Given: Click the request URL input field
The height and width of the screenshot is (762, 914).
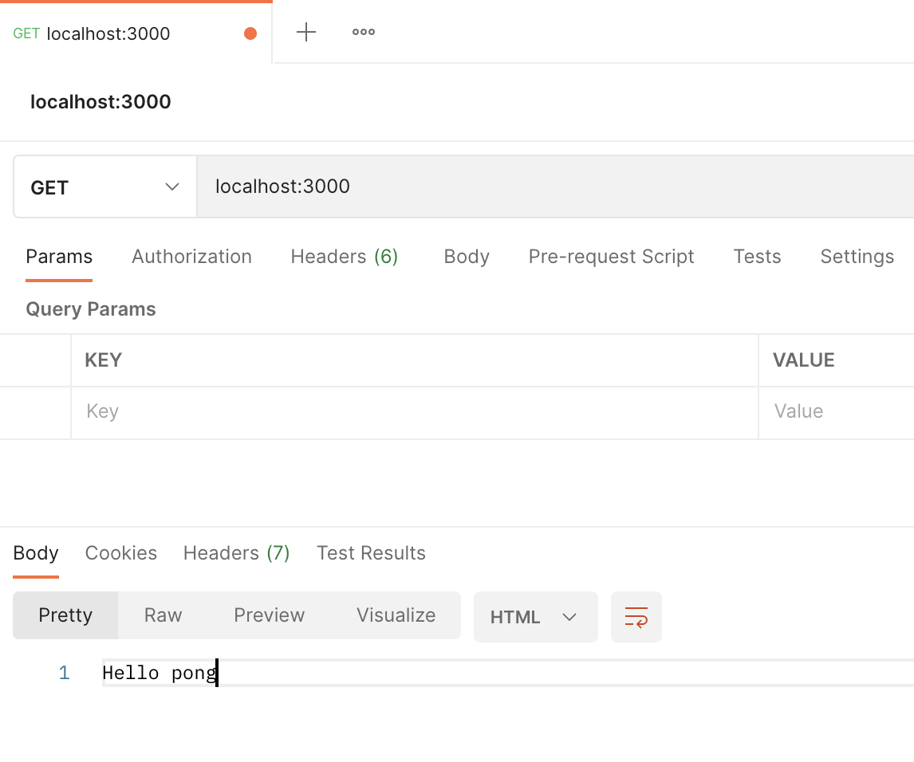Looking at the screenshot, I should (x=550, y=187).
